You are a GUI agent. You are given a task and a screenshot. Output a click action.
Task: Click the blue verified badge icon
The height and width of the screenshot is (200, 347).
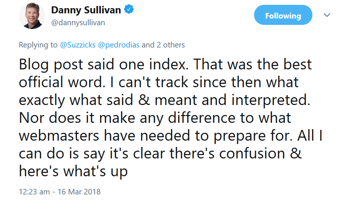click(x=129, y=10)
